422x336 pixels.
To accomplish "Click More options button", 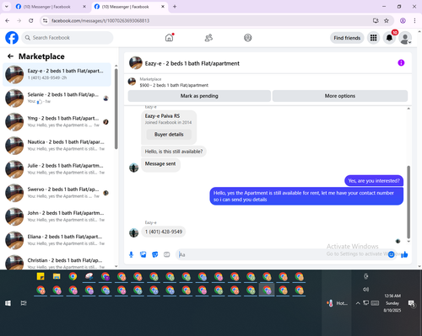I will [x=340, y=96].
